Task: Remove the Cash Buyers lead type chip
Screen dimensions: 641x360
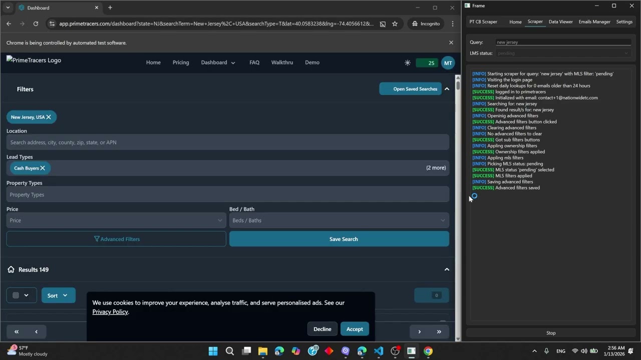Action: [43, 168]
